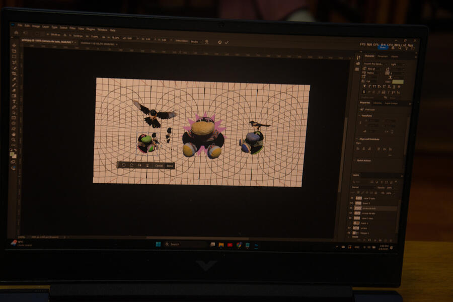Open the Filter menu

coord(72,28)
